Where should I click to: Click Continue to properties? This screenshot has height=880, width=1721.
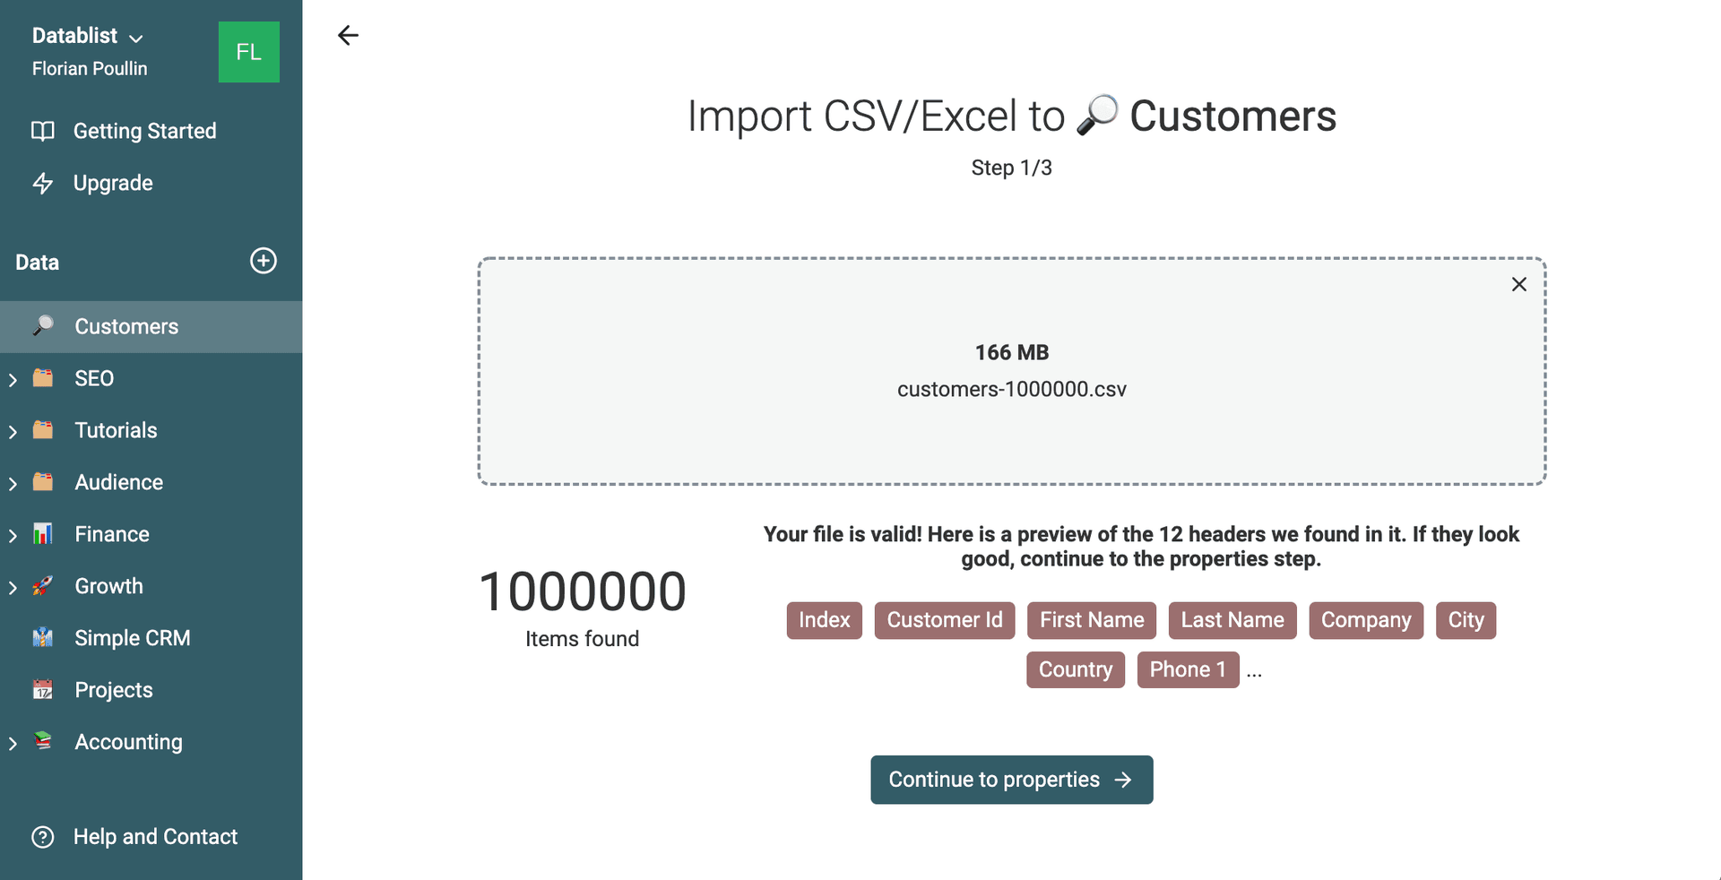tap(1011, 780)
